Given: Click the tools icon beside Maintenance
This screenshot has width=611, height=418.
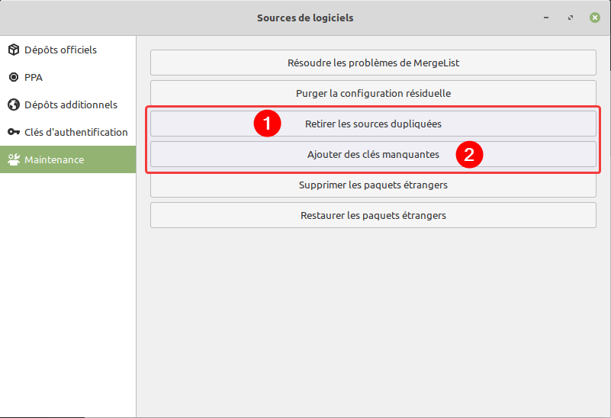Looking at the screenshot, I should [x=13, y=160].
